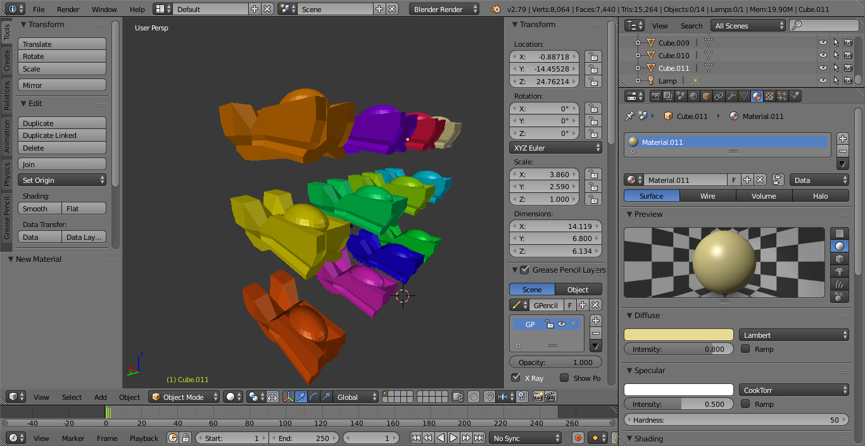This screenshot has width=865, height=446.
Task: Enable the Diffuse Ramp checkbox
Action: click(x=745, y=349)
